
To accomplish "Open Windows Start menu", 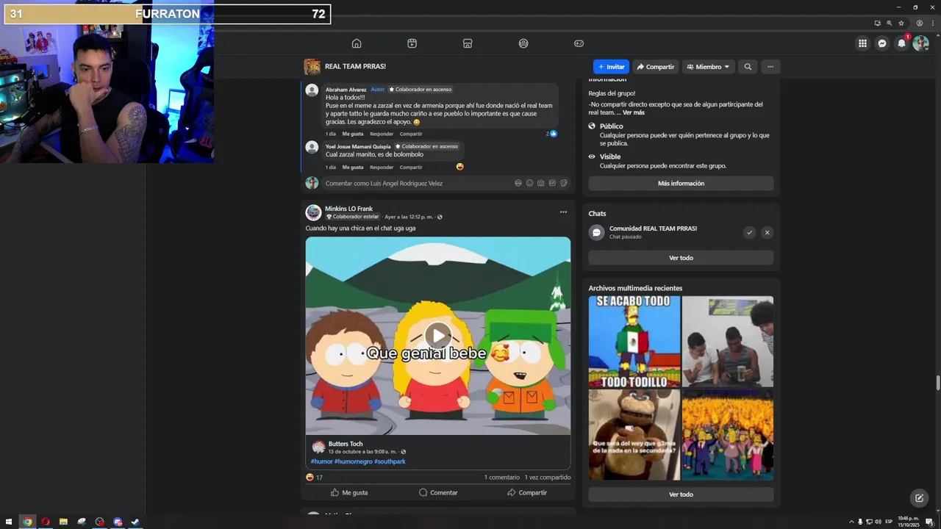I will pyautogui.click(x=9, y=522).
